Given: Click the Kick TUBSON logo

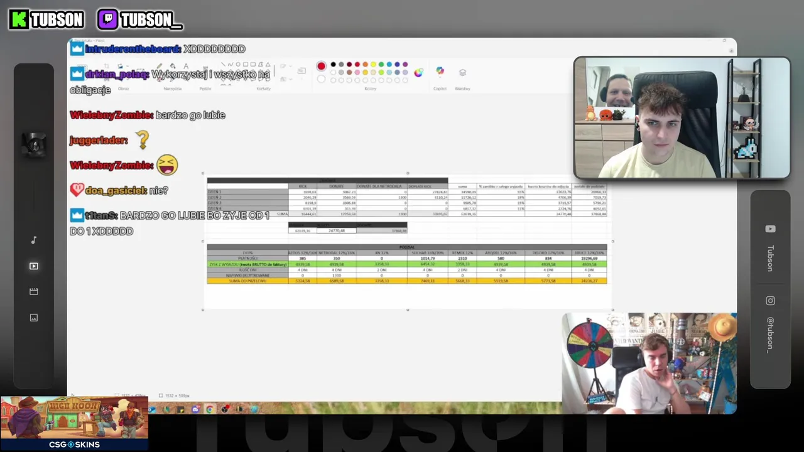Looking at the screenshot, I should pos(46,19).
